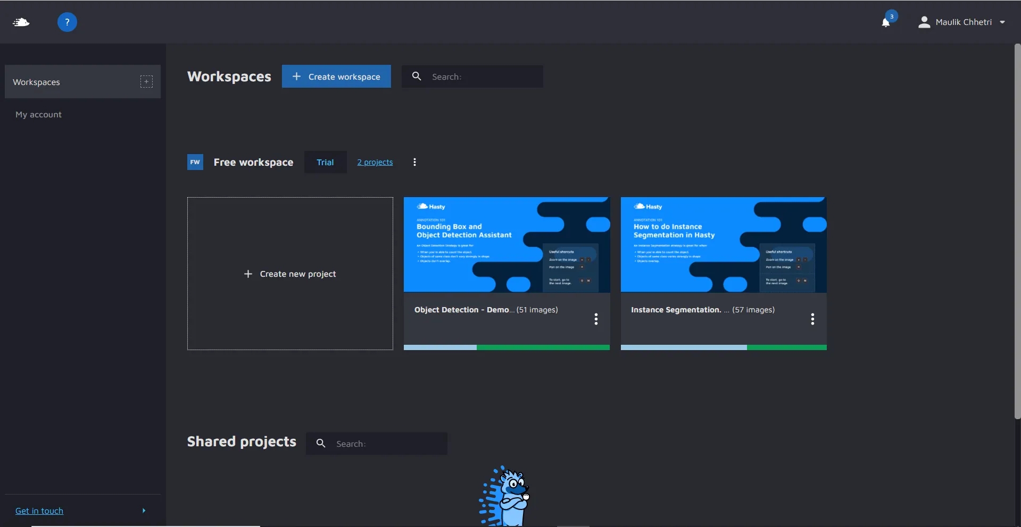Open the notifications bell icon
This screenshot has height=527, width=1021.
886,22
